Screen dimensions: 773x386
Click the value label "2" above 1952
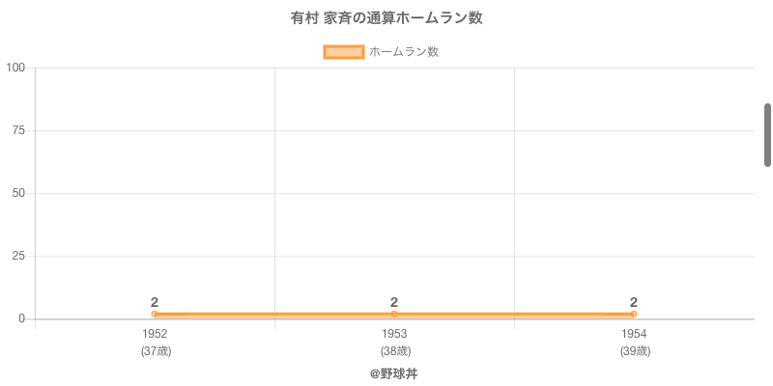tap(155, 302)
